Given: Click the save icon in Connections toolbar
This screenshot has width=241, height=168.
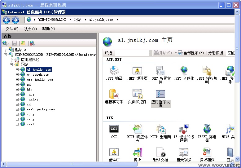Looking at the screenshot, I should (x=14, y=43).
